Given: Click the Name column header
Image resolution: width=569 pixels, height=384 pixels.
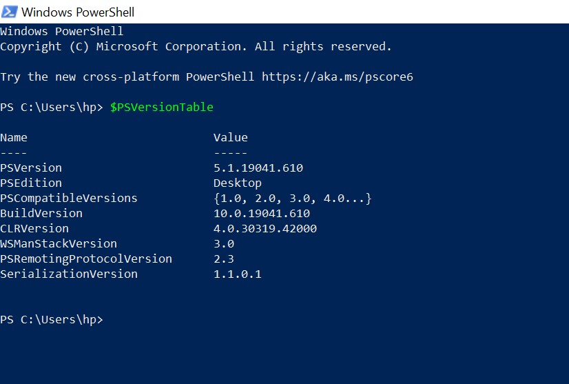Looking at the screenshot, I should [x=14, y=138].
